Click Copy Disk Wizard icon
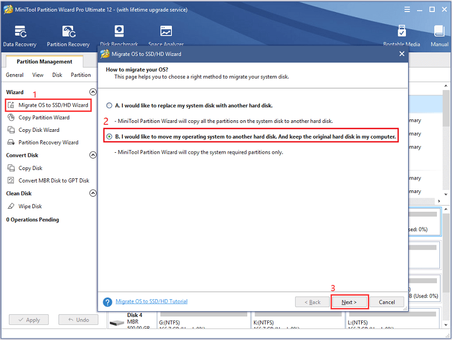 [11, 130]
